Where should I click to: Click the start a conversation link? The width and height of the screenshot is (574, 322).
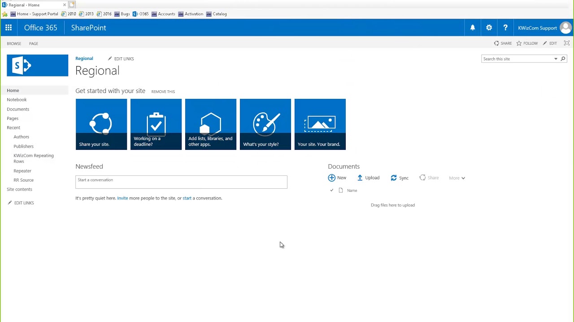coord(187,198)
